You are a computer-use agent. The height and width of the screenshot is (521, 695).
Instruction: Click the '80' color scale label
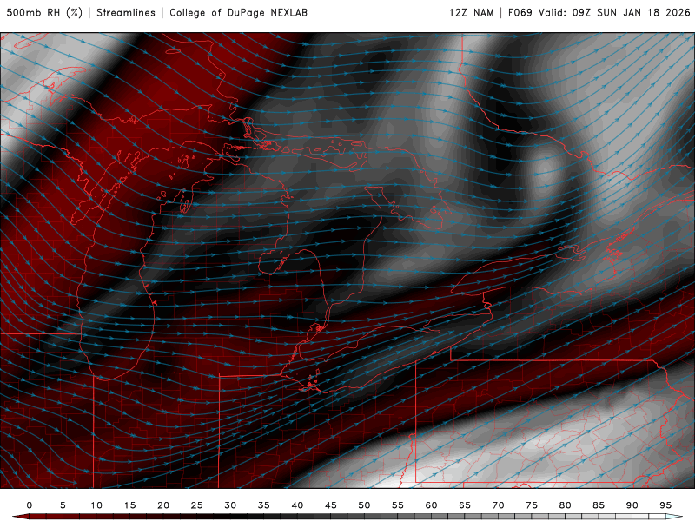[566, 505]
